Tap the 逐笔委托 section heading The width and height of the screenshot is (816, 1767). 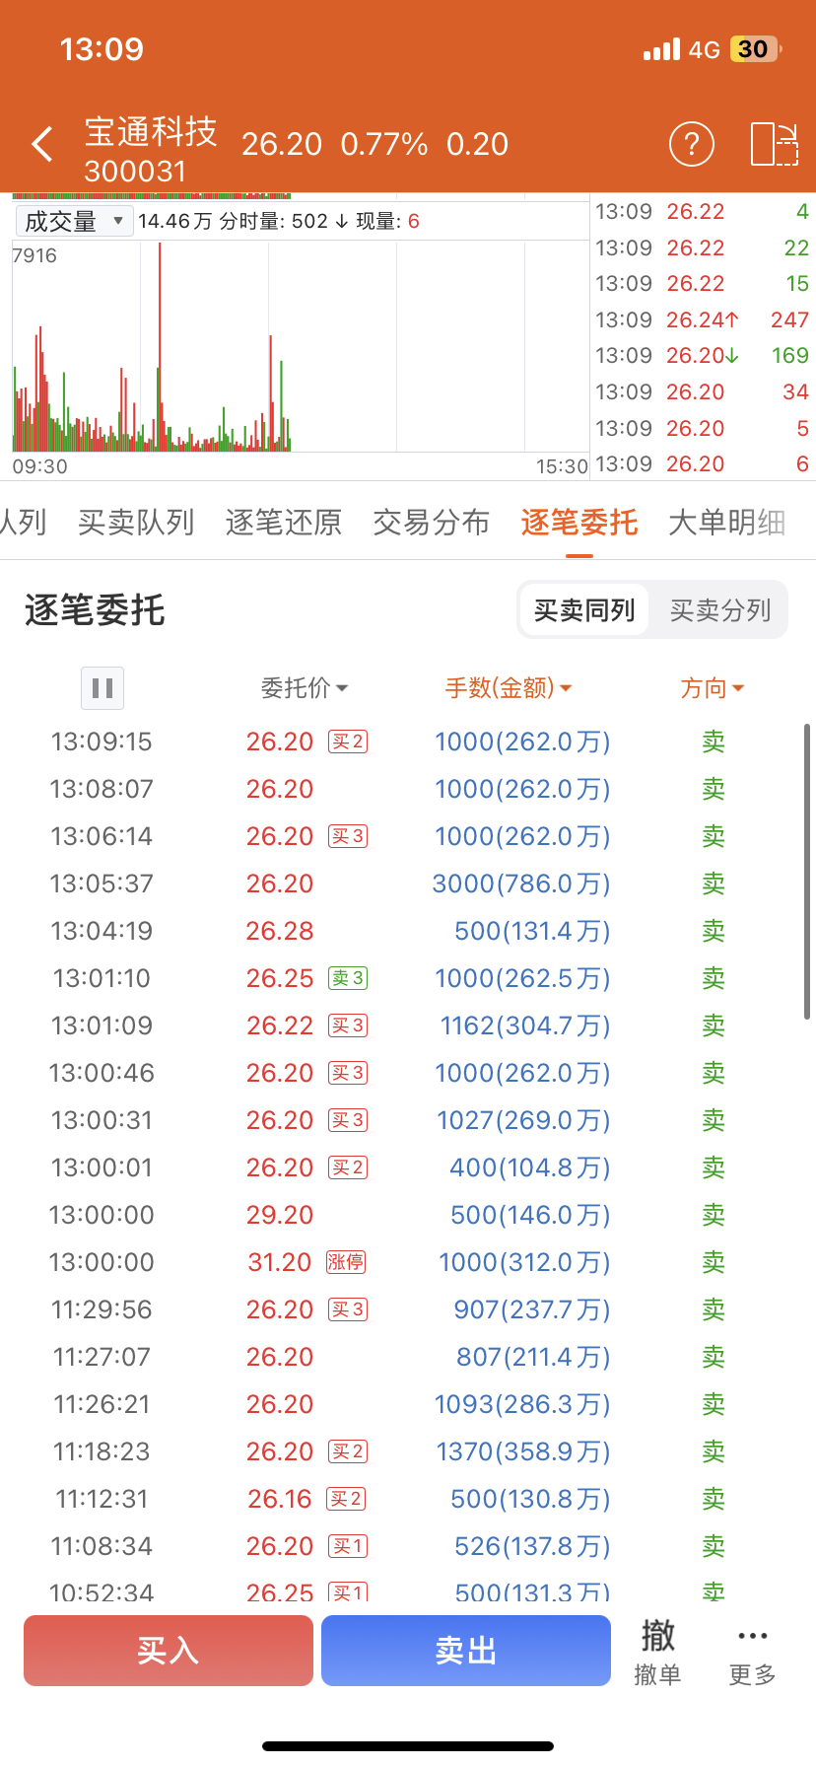95,610
